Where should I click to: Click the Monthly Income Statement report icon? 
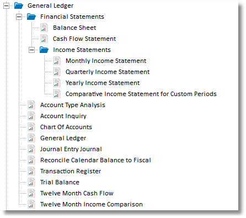tap(57, 61)
